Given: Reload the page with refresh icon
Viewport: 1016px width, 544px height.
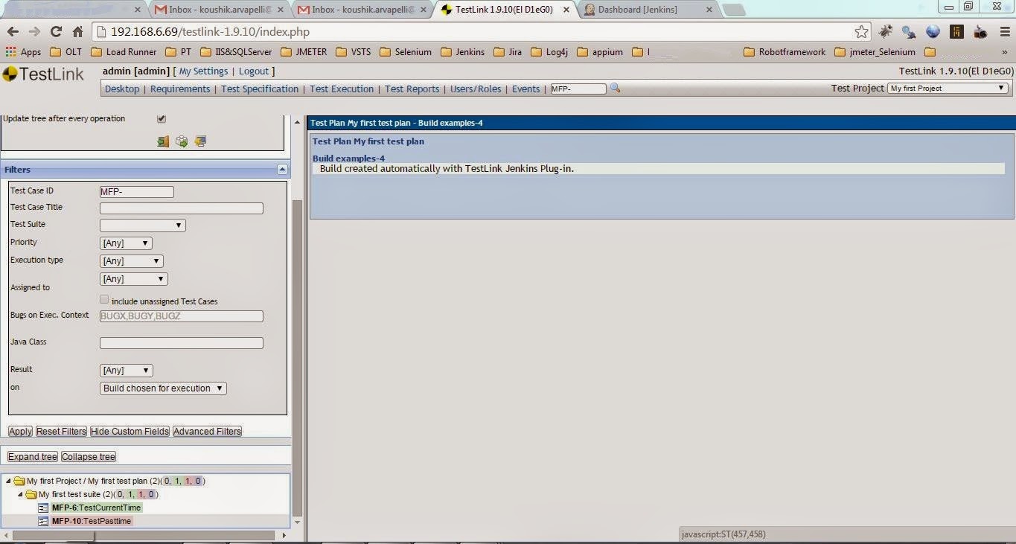Looking at the screenshot, I should click(x=56, y=32).
